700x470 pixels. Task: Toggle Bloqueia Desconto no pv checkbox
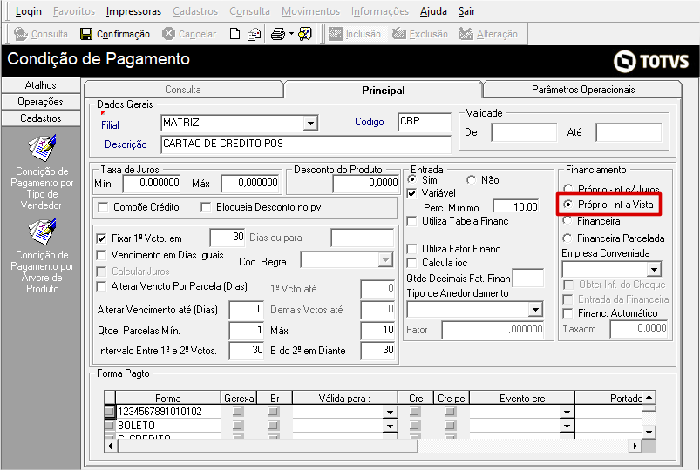click(x=206, y=207)
